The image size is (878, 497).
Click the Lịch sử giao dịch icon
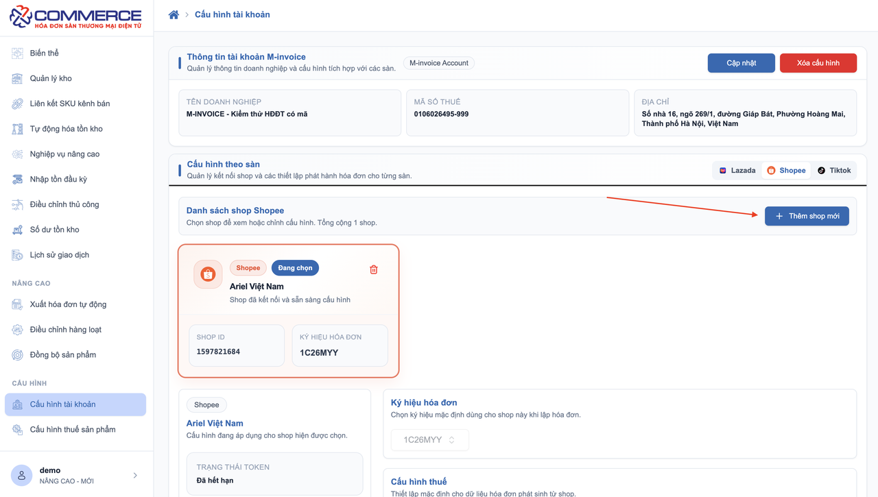click(17, 255)
